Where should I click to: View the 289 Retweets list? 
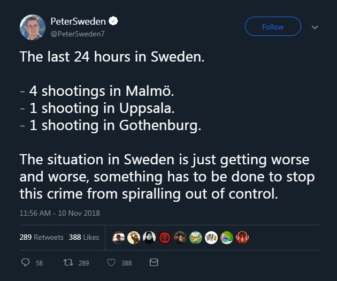click(x=41, y=237)
